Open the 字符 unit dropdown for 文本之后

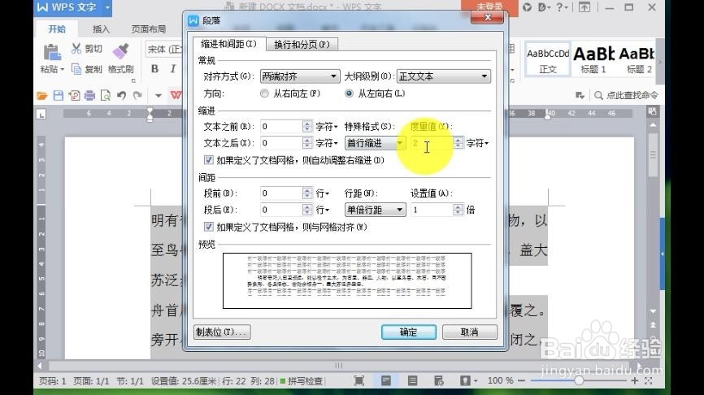coord(327,143)
